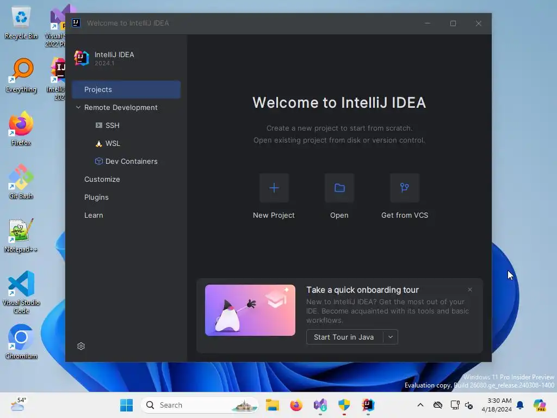Open Notepad++ desktop shortcut
The height and width of the screenshot is (418, 557).
pos(21,236)
